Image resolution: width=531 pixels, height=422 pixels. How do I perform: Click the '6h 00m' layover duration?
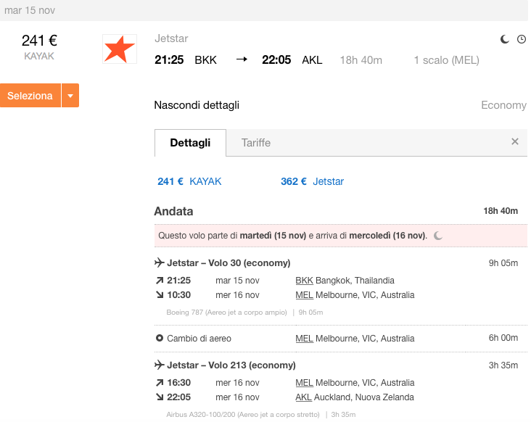tap(503, 338)
